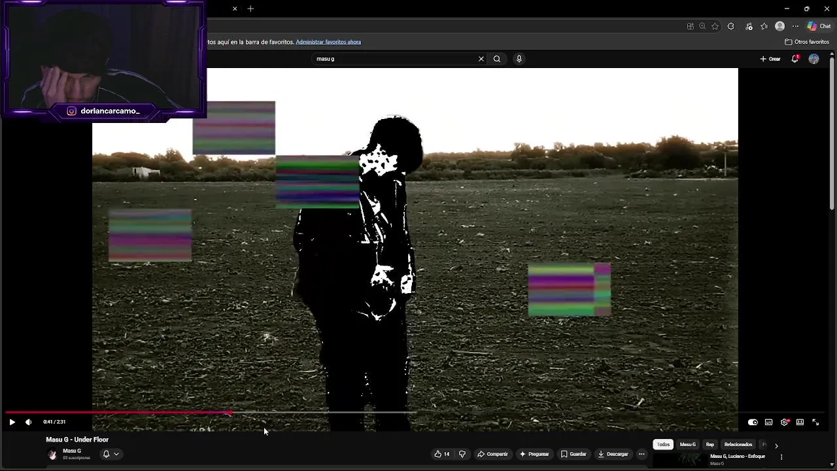This screenshot has height=471, width=837.
Task: Enter fullscreen mode in player
Action: 815,422
